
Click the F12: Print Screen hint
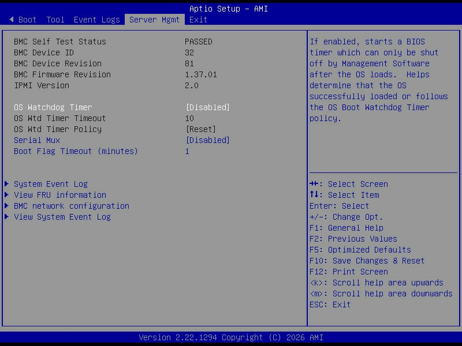pos(349,272)
